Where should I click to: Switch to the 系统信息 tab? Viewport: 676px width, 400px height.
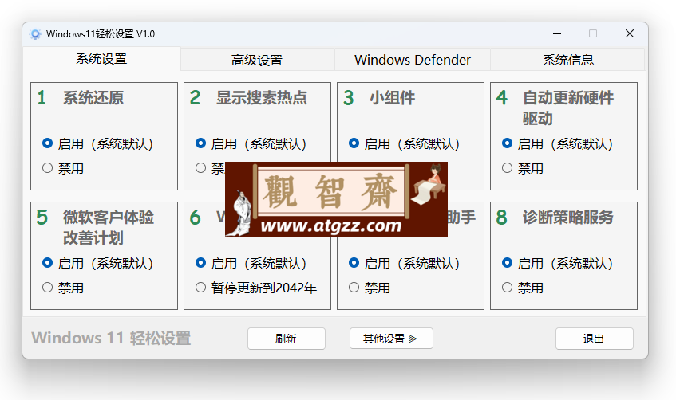pyautogui.click(x=567, y=60)
